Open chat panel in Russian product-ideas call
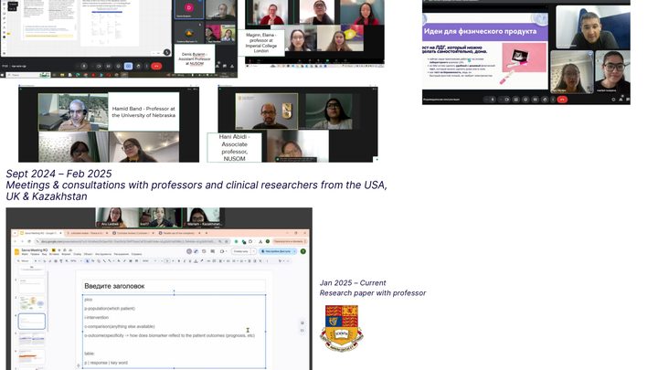This screenshot has width=658, height=370. (x=628, y=100)
